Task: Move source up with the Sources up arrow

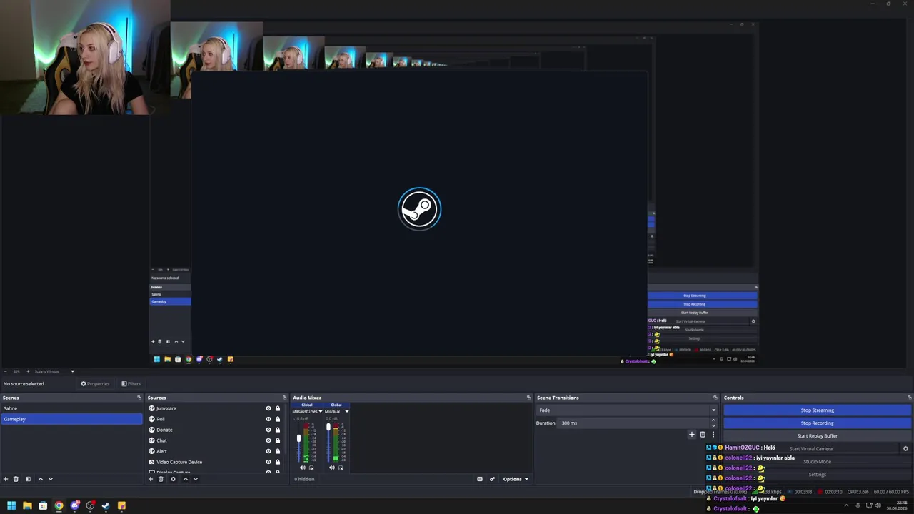Action: click(x=185, y=479)
